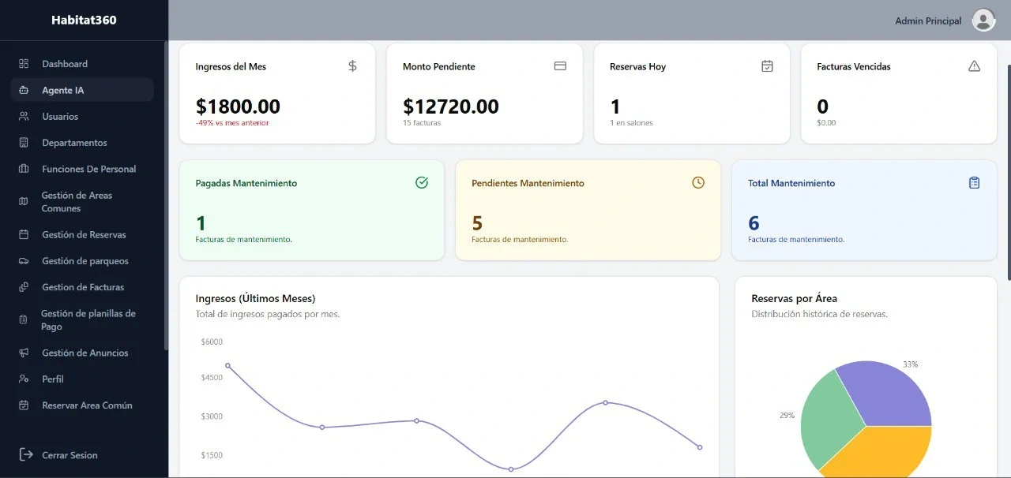The width and height of the screenshot is (1011, 478).
Task: Click the Gestión de parqueos car icon
Action: (x=24, y=261)
